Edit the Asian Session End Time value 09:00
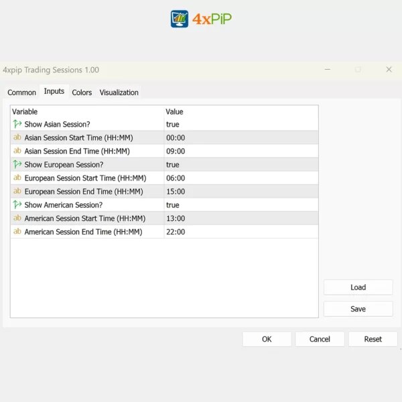Image resolution: width=402 pixels, height=402 pixels. (176, 151)
